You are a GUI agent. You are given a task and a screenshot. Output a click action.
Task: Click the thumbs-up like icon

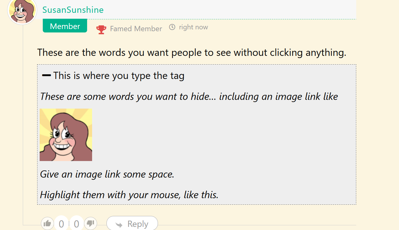[47, 223]
